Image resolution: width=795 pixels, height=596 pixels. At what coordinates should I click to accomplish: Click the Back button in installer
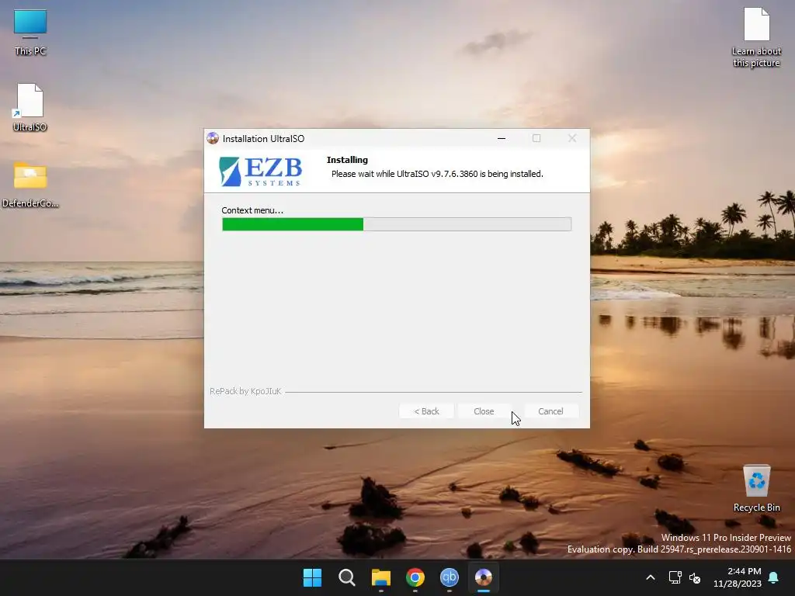tap(426, 411)
